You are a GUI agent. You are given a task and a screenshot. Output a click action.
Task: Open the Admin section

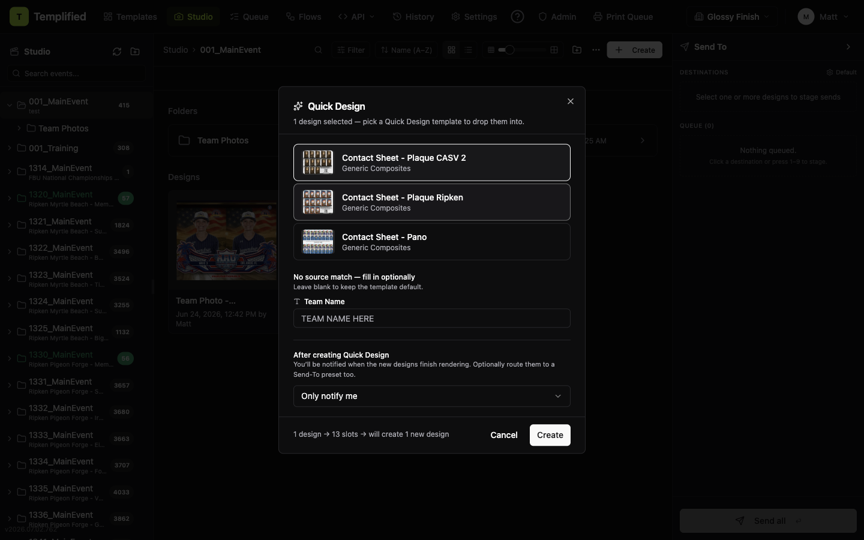557,17
